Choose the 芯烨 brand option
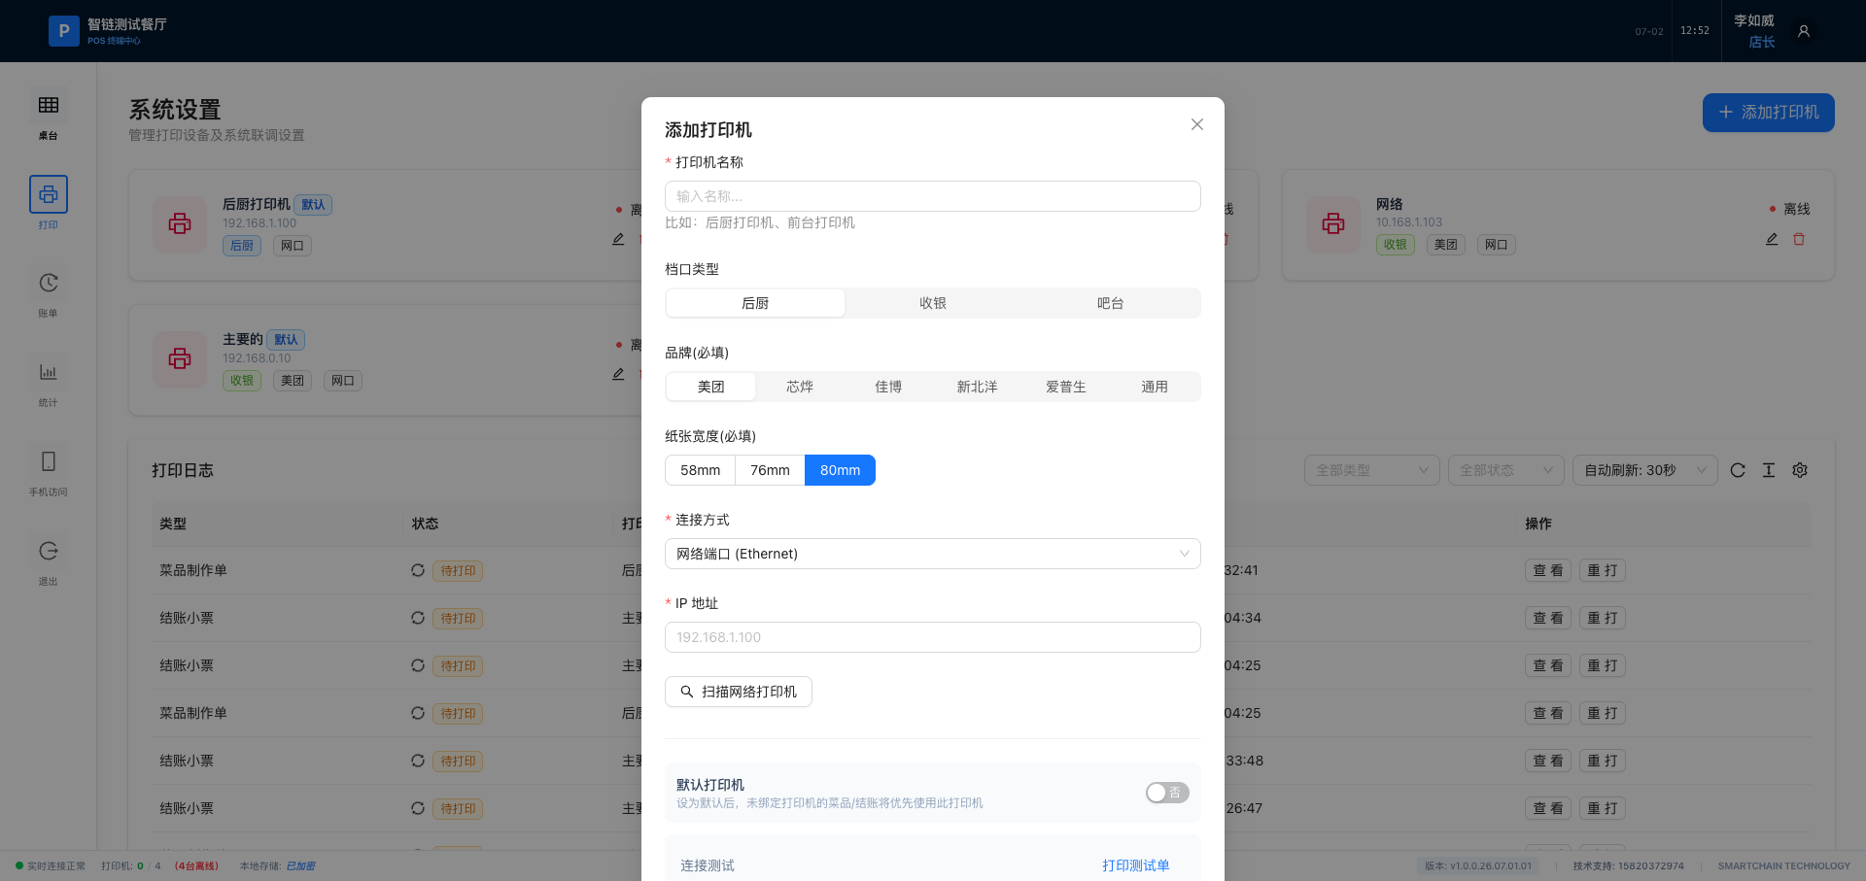Screen dimensions: 1866x881 (x=800, y=387)
